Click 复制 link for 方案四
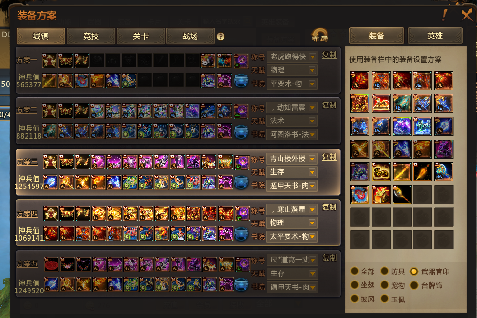The image size is (477, 318). click(x=329, y=207)
